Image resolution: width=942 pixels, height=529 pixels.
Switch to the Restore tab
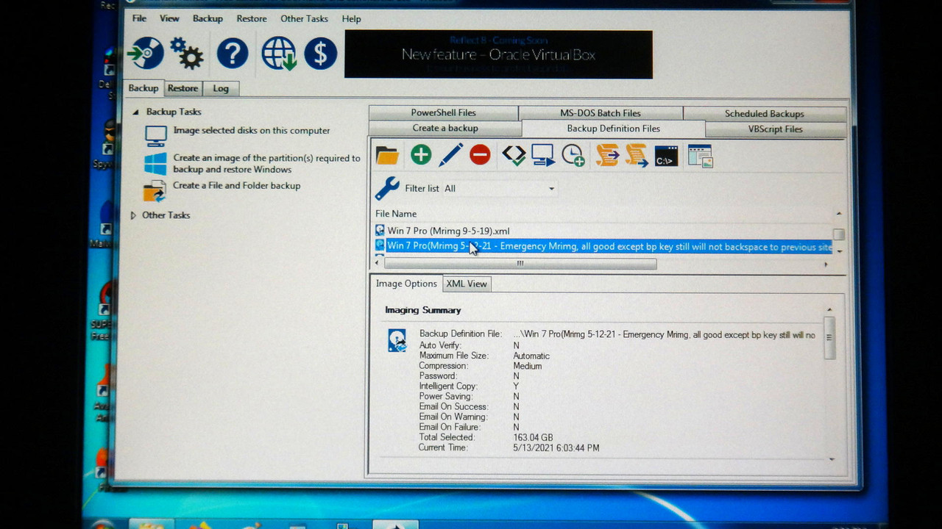point(183,88)
